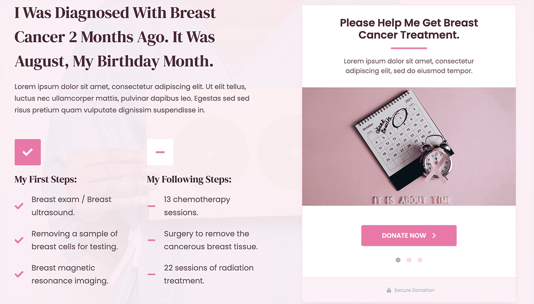The image size is (534, 304).
Task: Open the calendar and alarm clock image
Action: pos(409,147)
